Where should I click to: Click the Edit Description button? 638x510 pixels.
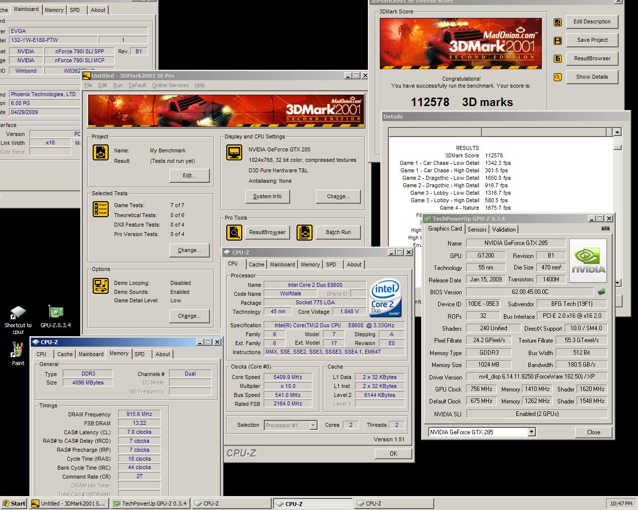pos(592,21)
